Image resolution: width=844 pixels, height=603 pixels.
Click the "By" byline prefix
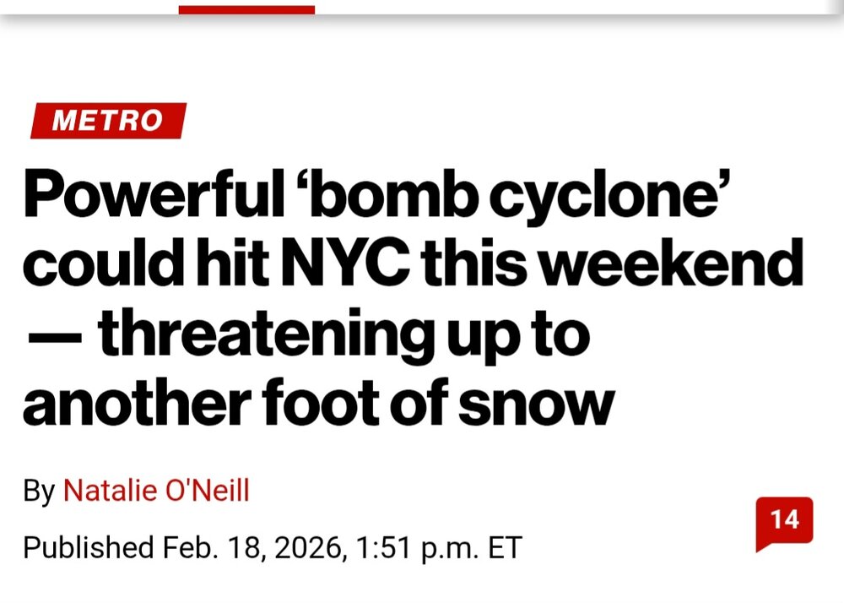39,491
